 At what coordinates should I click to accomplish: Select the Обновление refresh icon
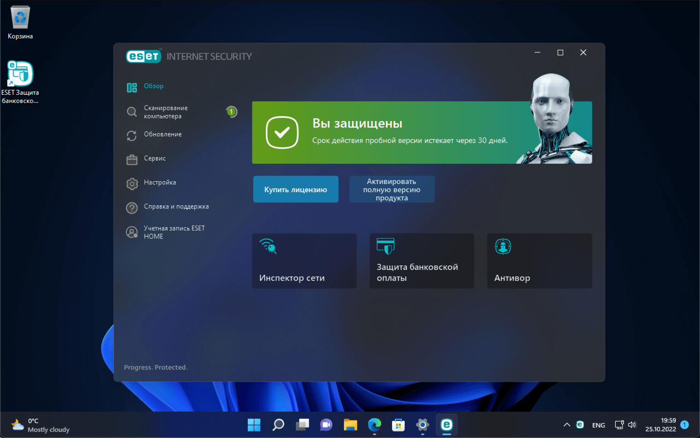(x=132, y=134)
